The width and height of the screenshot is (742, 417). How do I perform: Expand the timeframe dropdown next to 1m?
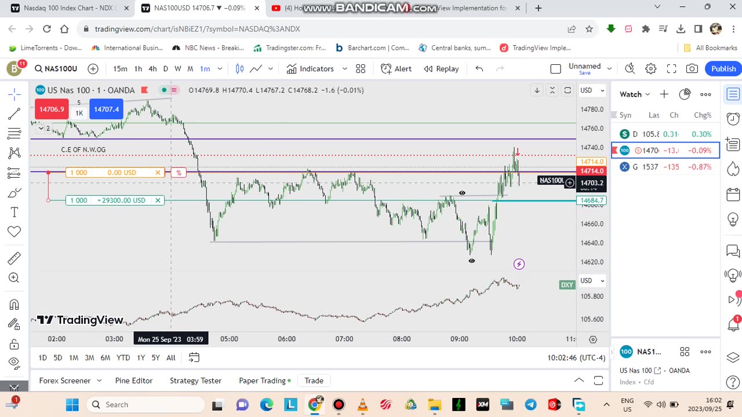click(220, 68)
